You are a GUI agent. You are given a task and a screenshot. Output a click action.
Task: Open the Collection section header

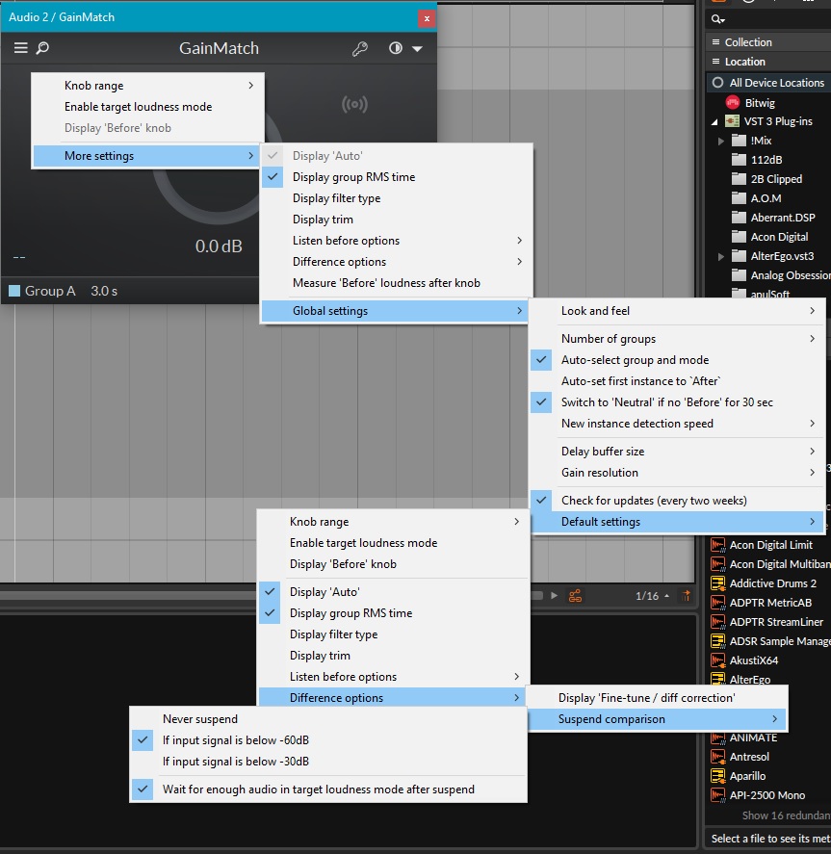(x=768, y=42)
